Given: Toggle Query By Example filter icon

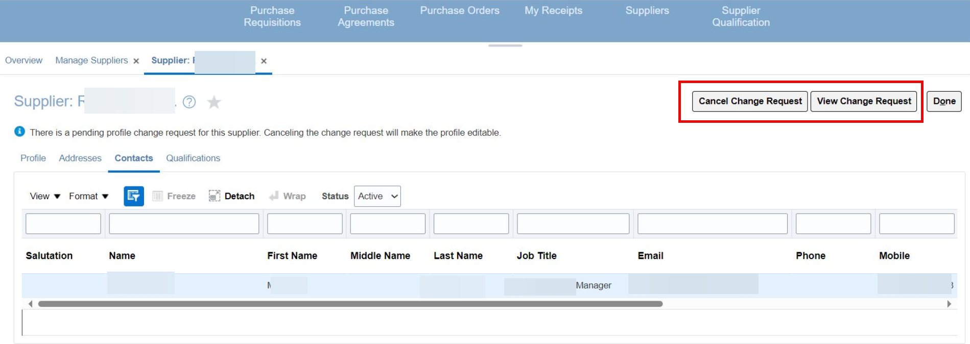Looking at the screenshot, I should [x=134, y=196].
